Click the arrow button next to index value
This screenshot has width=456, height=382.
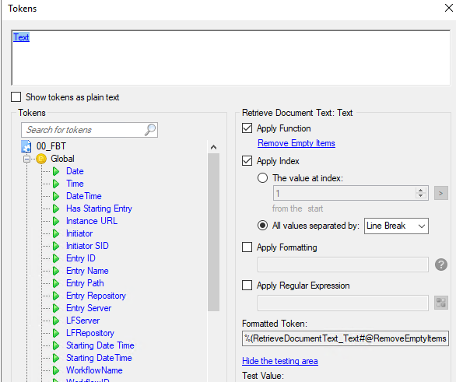pos(441,193)
